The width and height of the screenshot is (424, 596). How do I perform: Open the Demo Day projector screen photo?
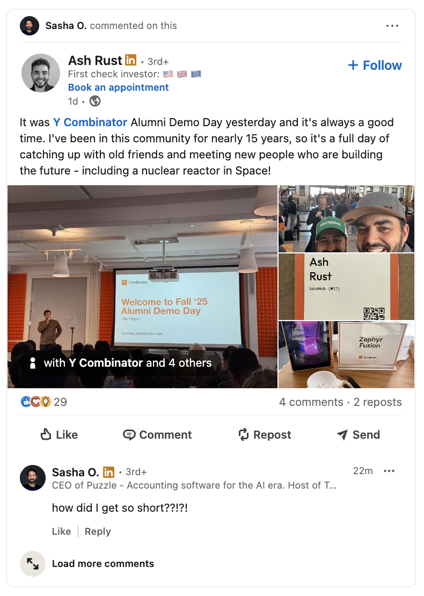tap(142, 287)
